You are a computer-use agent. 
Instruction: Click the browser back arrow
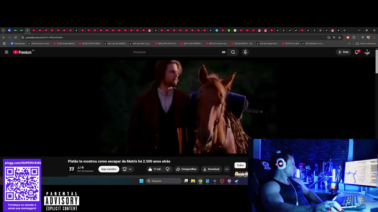(x=4, y=37)
